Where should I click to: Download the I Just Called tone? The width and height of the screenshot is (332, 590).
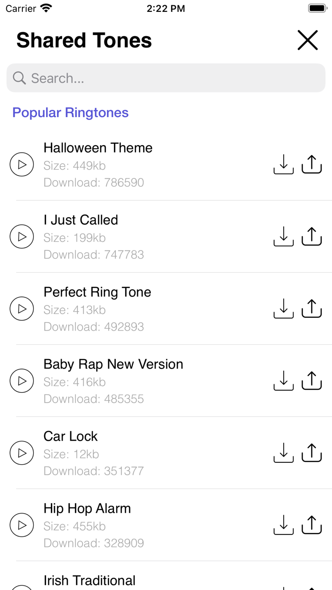tap(283, 236)
